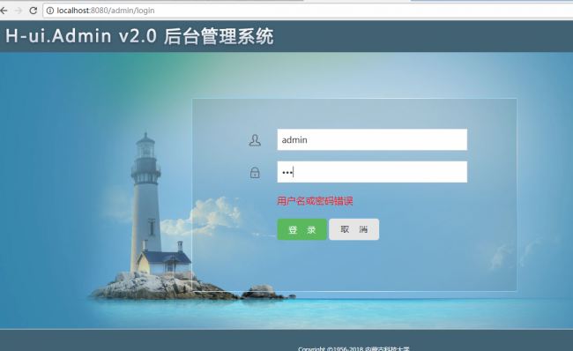Click the user silhouette icon beside username
This screenshot has width=573, height=351.
[255, 140]
